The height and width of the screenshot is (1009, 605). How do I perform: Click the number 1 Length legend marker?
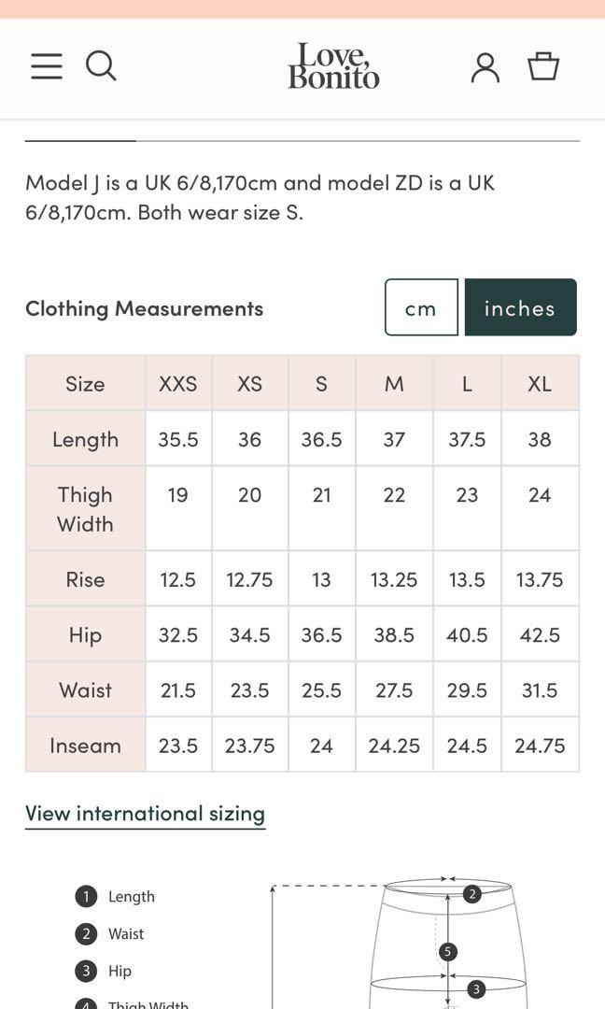point(86,897)
